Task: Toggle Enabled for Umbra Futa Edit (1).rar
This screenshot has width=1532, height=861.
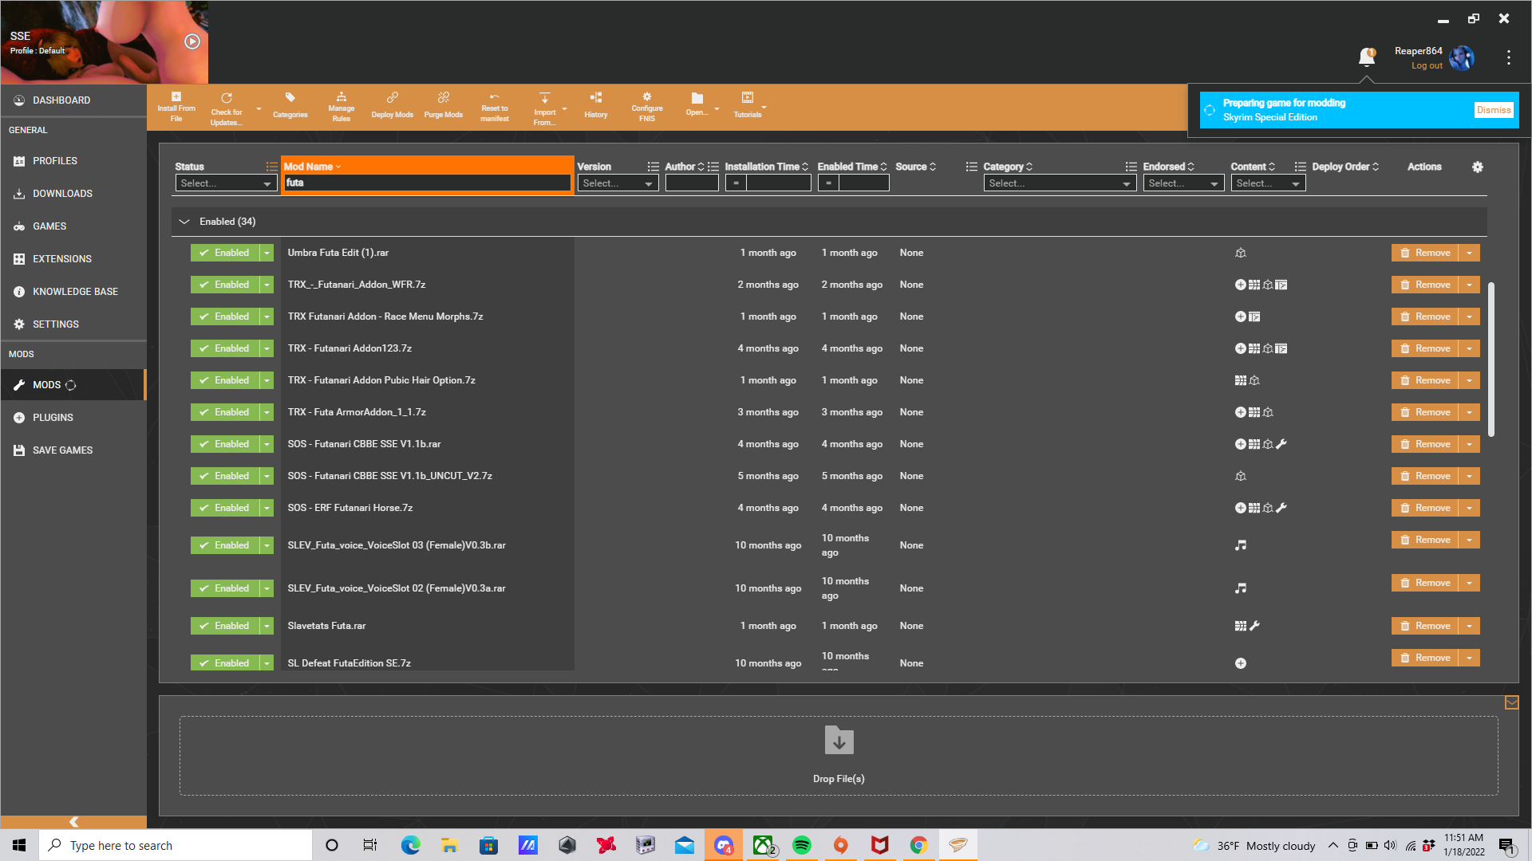Action: [x=225, y=253]
